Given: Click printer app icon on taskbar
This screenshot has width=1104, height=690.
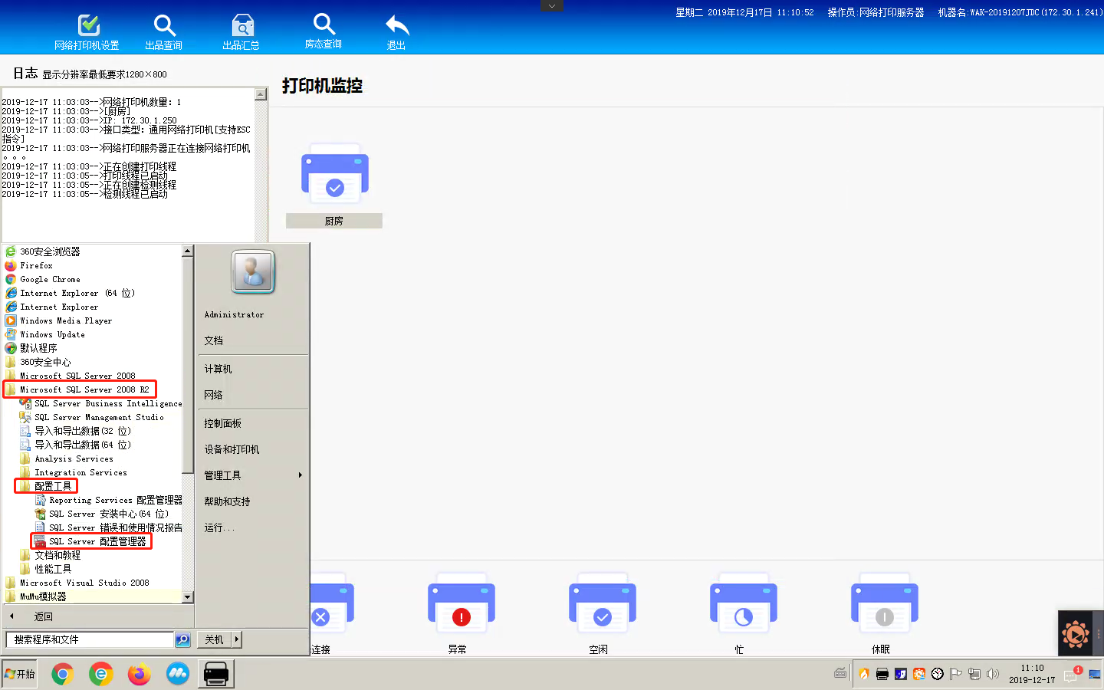Looking at the screenshot, I should point(216,674).
